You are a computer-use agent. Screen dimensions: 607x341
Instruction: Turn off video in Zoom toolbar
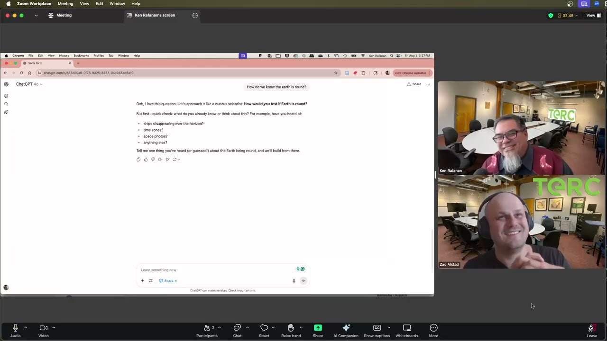click(x=43, y=331)
